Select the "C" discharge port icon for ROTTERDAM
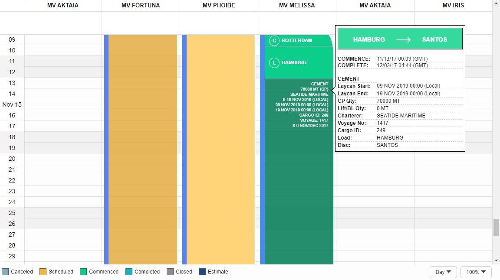Screen dimensions: 500x280 point(274,41)
